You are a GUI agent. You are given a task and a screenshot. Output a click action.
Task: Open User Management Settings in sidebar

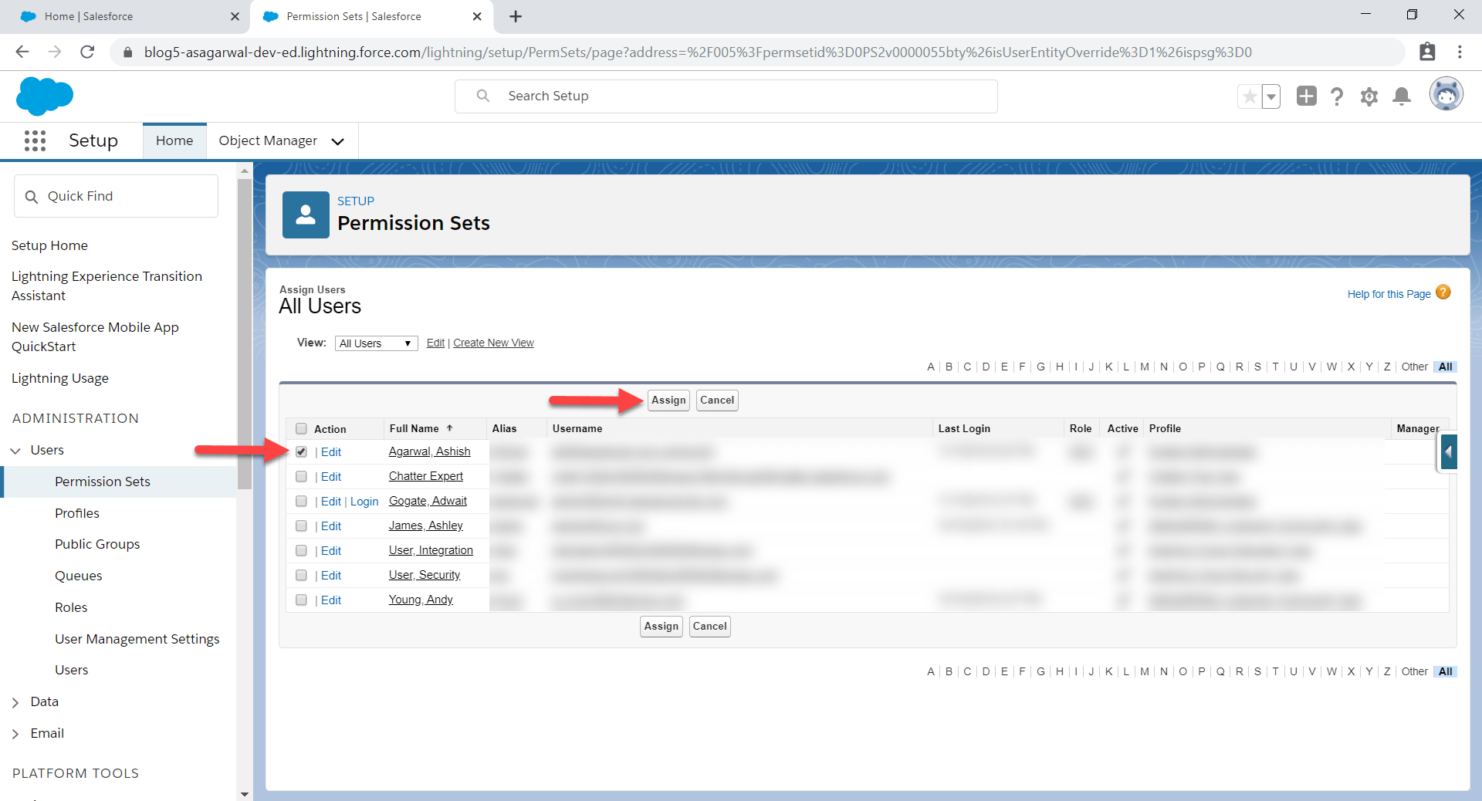pos(137,639)
